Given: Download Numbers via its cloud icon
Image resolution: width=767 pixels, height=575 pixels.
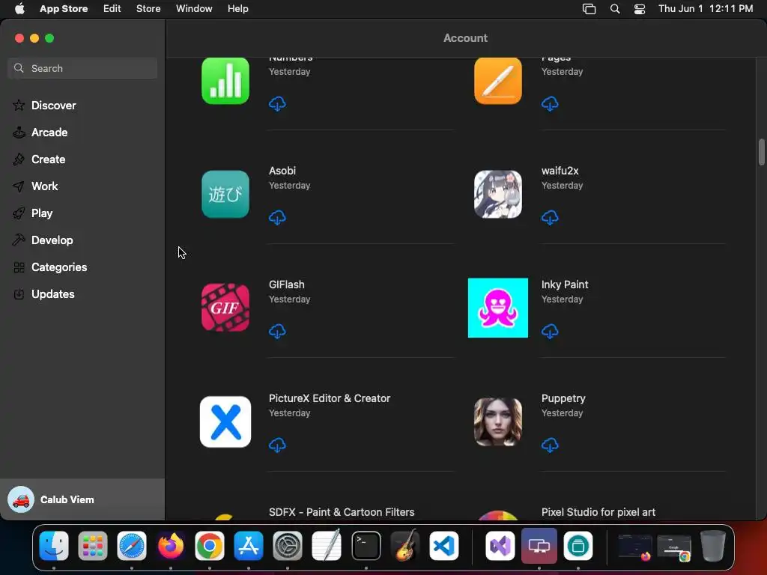Looking at the screenshot, I should pyautogui.click(x=277, y=103).
